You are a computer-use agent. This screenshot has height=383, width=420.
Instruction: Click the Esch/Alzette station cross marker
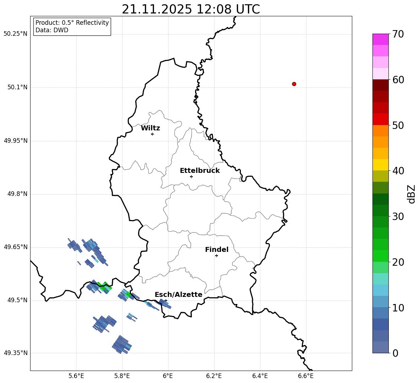point(166,300)
